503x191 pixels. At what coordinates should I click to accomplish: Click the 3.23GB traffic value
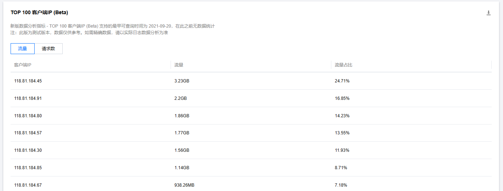click(x=182, y=81)
